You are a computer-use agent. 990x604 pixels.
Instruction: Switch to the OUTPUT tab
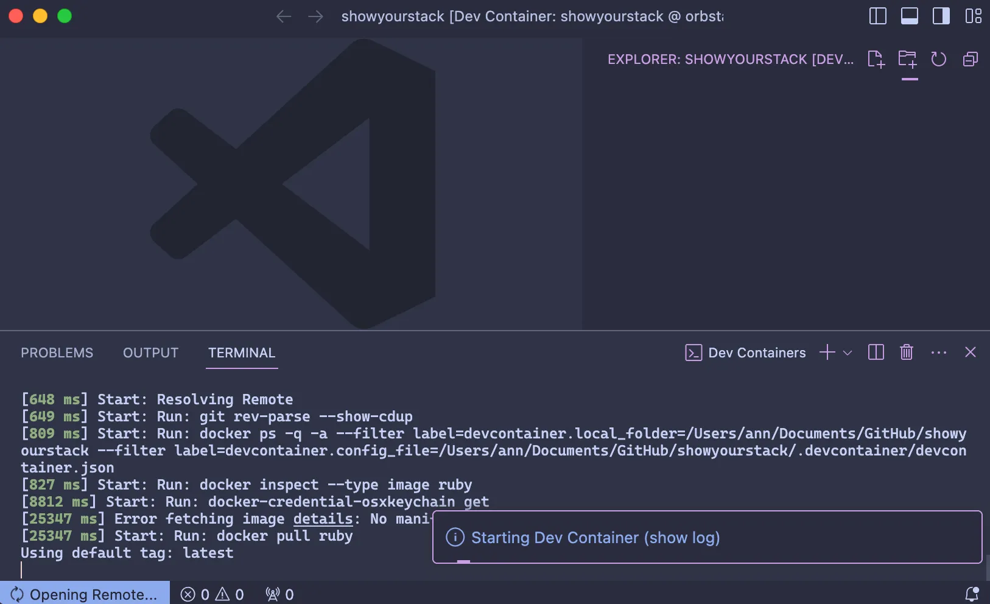coord(150,353)
